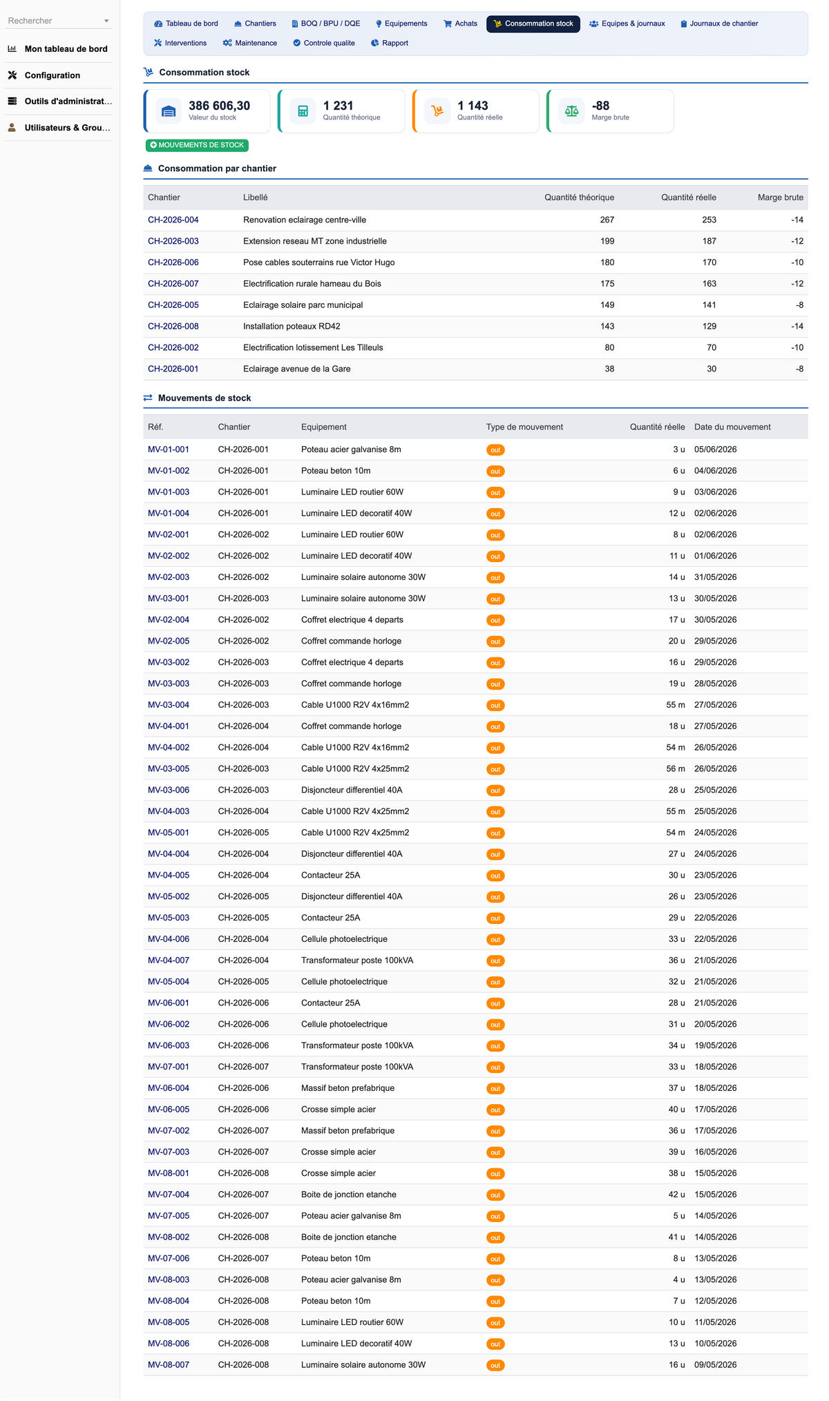Image resolution: width=829 pixels, height=1401 pixels.
Task: Open chantier link CH-2026-006
Action: click(x=173, y=262)
